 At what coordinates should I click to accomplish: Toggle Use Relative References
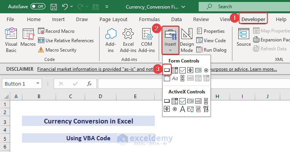pyautogui.click(x=66, y=40)
